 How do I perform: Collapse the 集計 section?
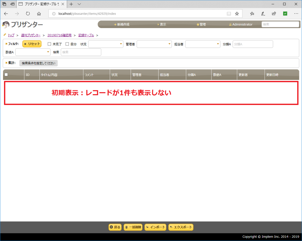point(10,63)
